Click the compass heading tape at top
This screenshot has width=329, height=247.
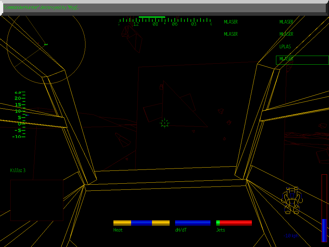(x=165, y=22)
